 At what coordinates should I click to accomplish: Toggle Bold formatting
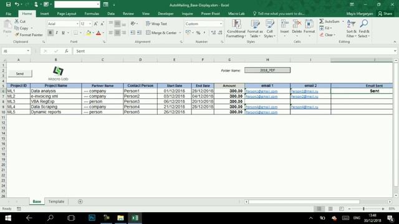click(50, 32)
